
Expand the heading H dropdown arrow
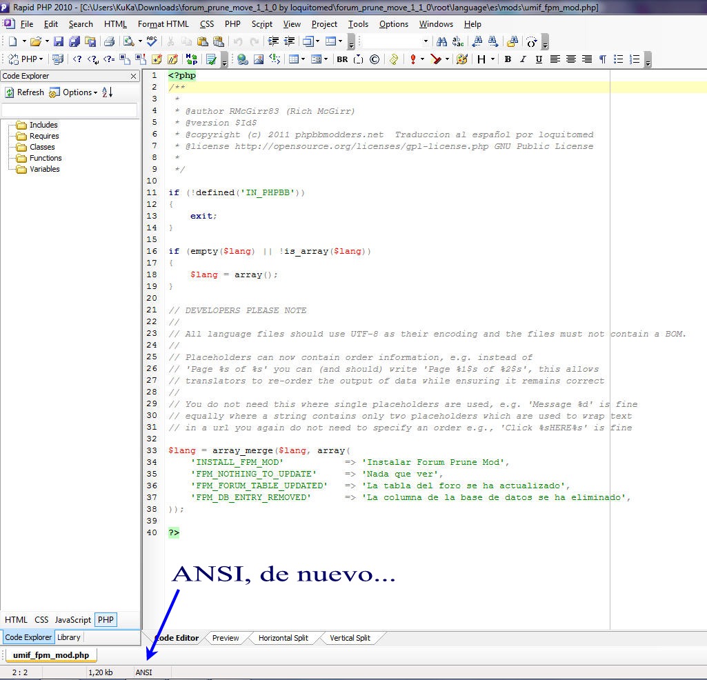click(x=492, y=59)
